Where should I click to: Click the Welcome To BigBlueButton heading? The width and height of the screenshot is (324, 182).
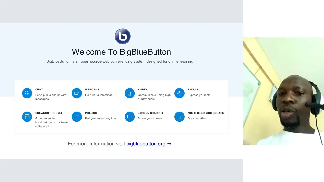tap(121, 52)
